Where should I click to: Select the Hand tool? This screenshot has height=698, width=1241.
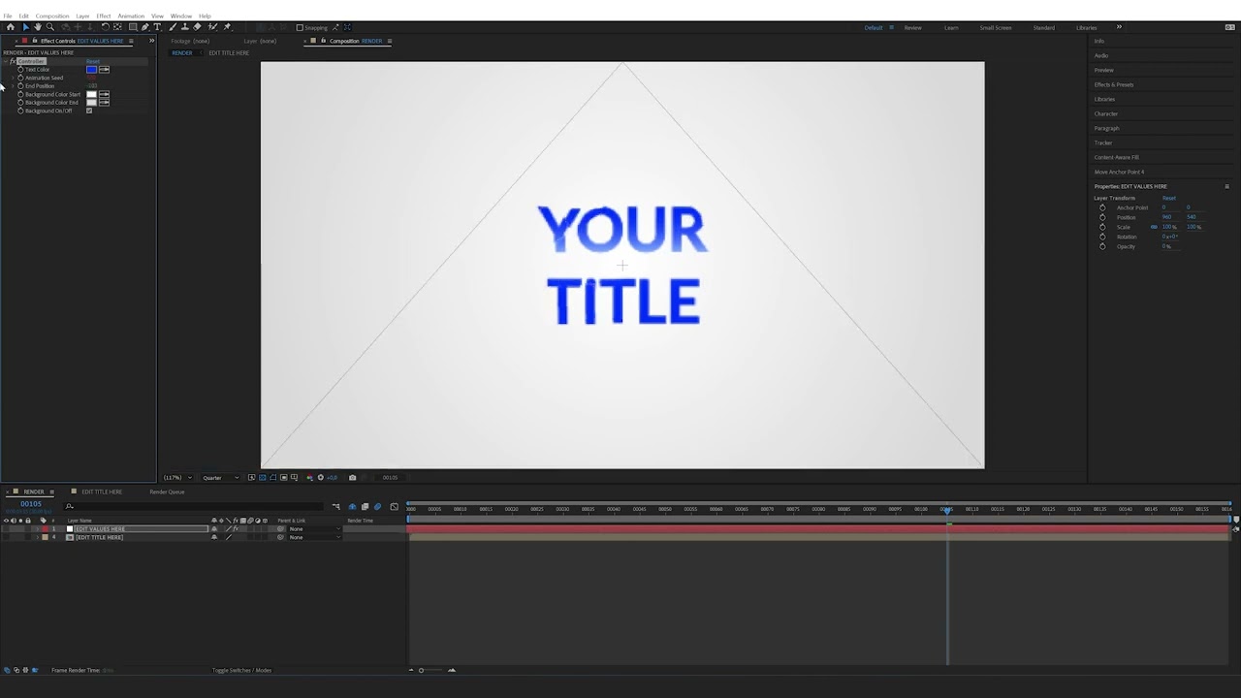(x=38, y=27)
